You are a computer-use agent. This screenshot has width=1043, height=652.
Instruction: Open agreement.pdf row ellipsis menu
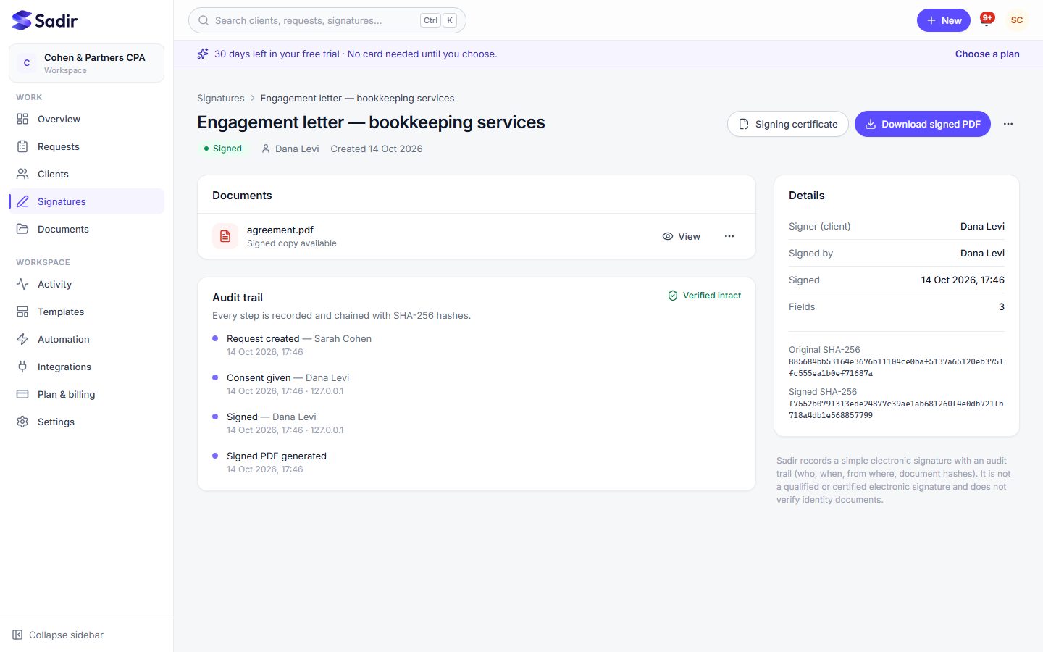(x=729, y=236)
